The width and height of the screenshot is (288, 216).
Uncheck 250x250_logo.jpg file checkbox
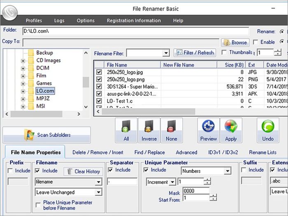(x=99, y=72)
